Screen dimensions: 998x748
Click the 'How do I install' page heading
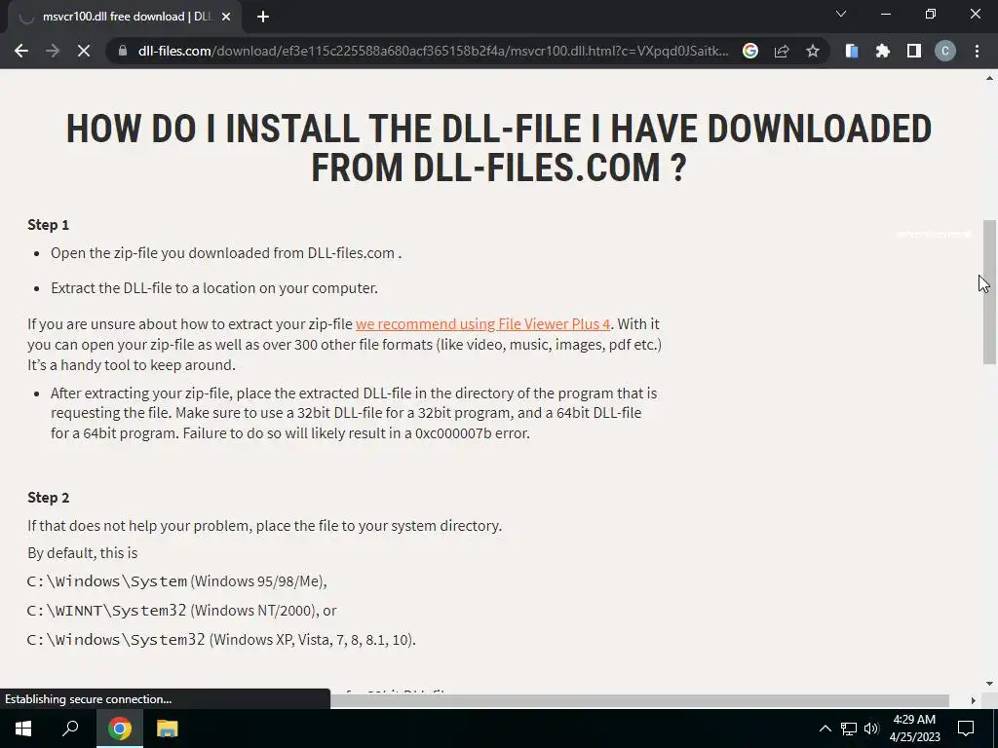498,148
